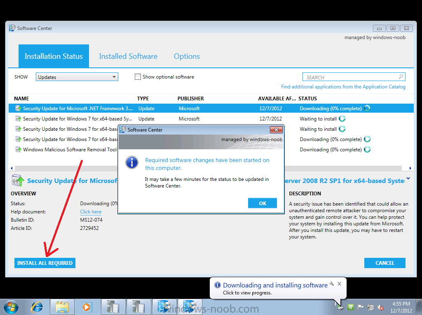Click the muted volume icon in the system tray
Viewport: 422px width, 315px height.
tap(380, 307)
